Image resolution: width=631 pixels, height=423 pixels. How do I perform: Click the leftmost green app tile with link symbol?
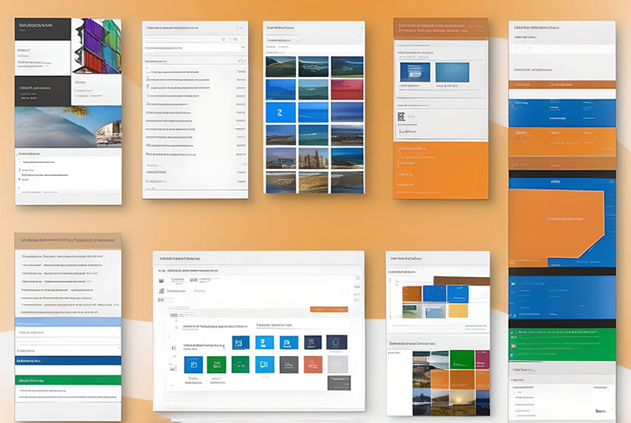click(x=217, y=364)
